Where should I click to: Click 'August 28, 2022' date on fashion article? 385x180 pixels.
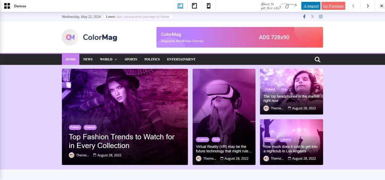click(x=109, y=155)
